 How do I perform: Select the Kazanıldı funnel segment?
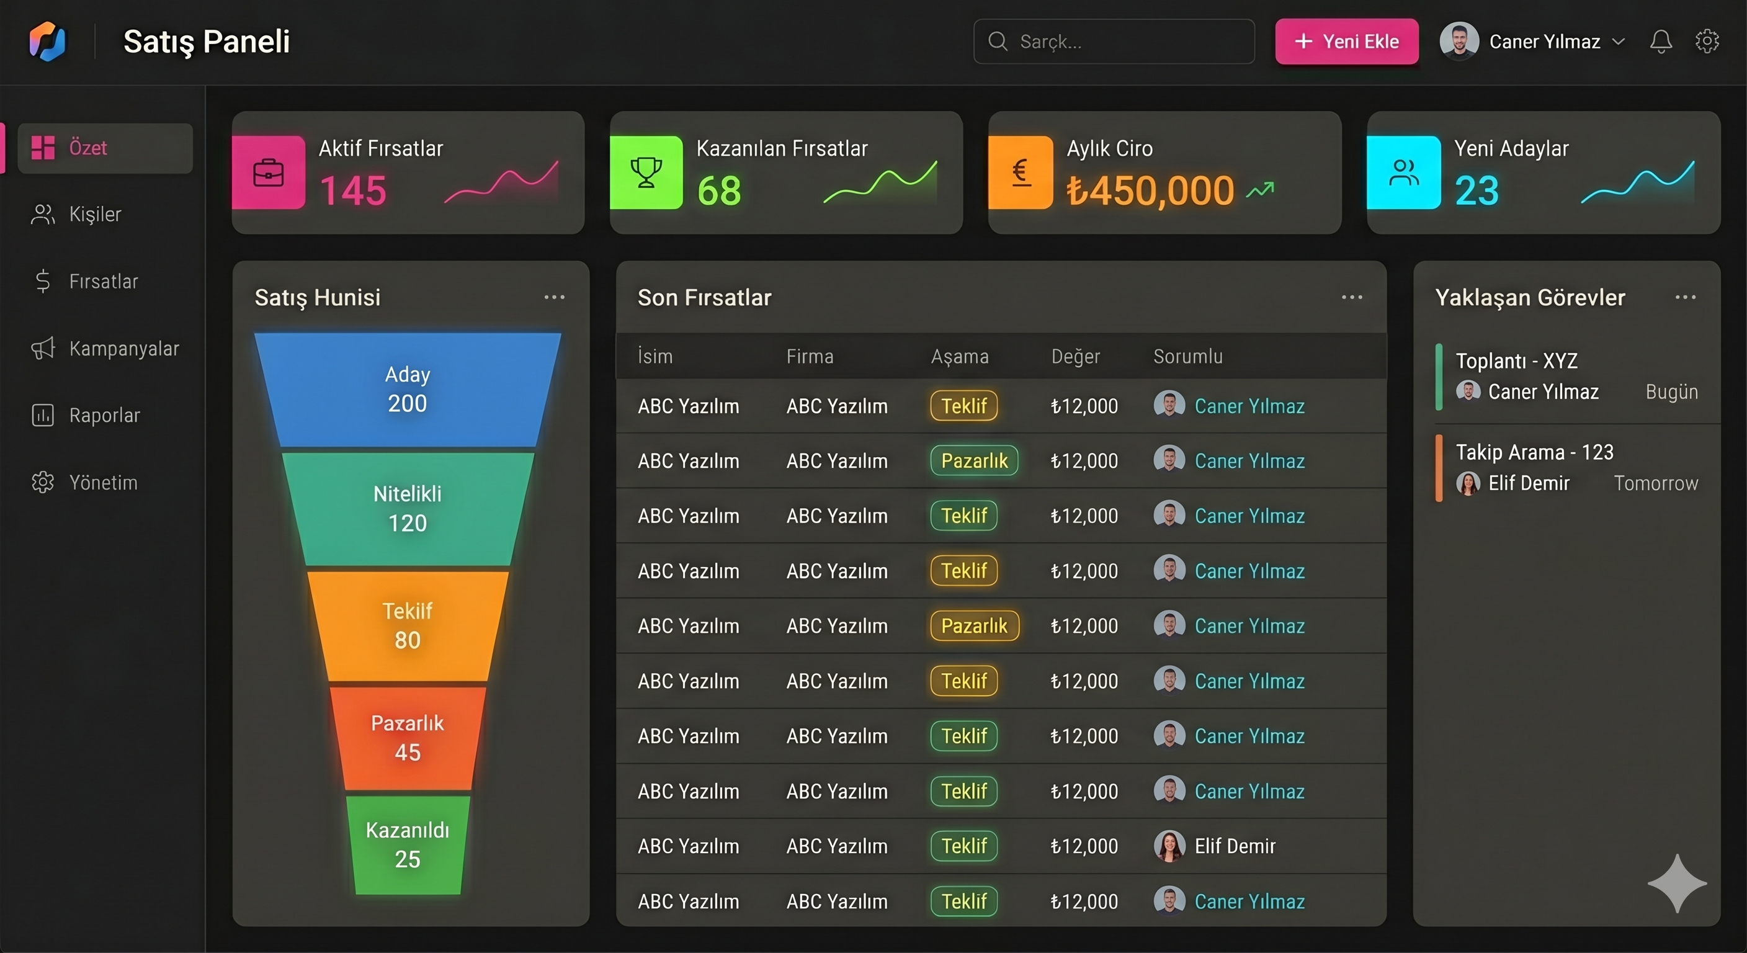click(407, 844)
